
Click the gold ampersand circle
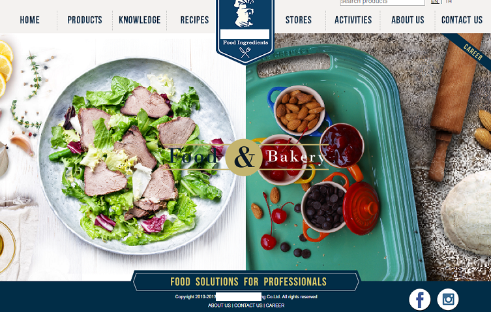pos(244,157)
